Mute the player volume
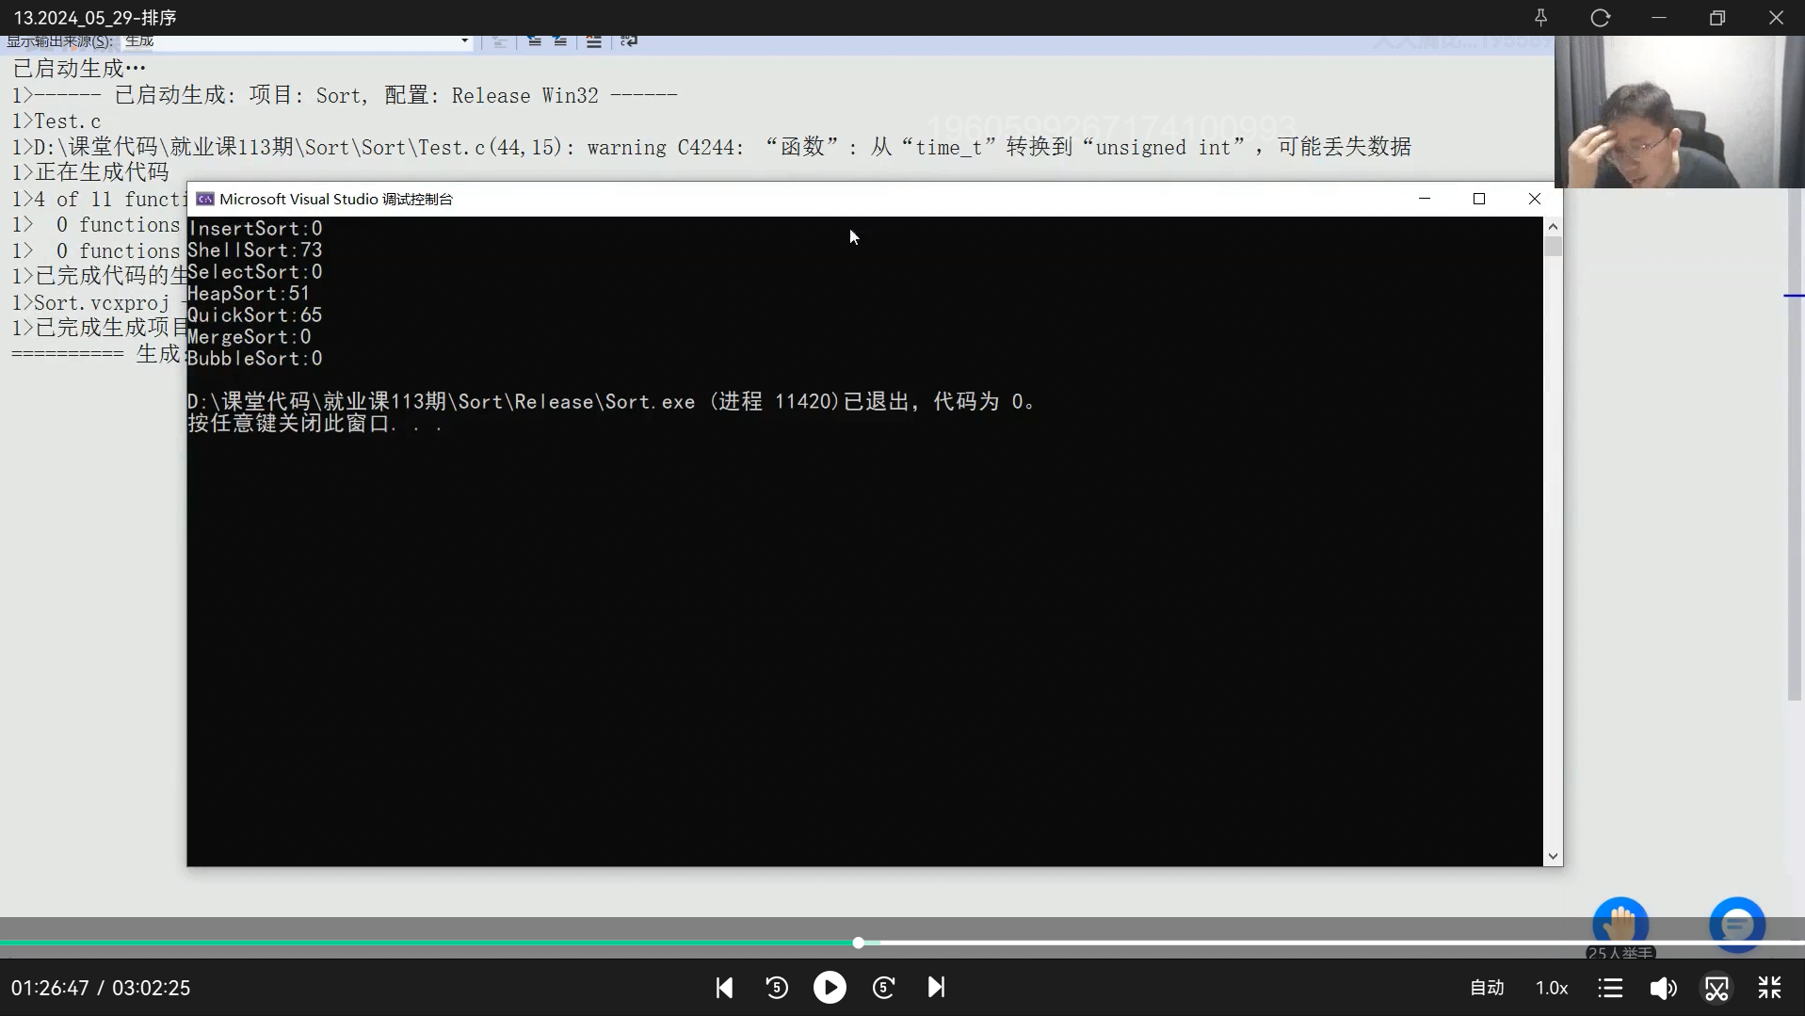The height and width of the screenshot is (1016, 1805). click(x=1663, y=988)
